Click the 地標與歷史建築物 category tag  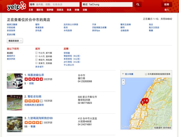point(34,105)
